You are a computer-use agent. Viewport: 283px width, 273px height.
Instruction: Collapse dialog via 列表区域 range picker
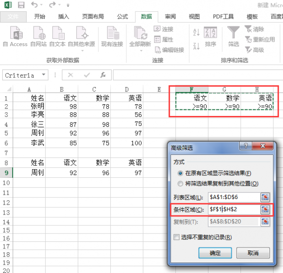[265, 197]
